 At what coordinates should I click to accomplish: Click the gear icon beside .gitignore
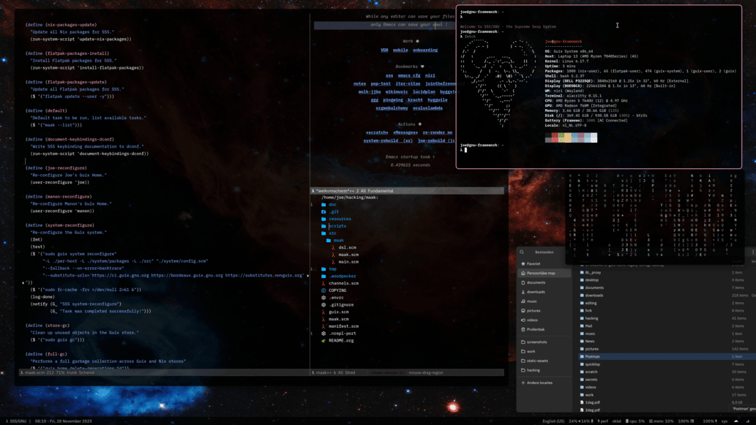(x=323, y=305)
